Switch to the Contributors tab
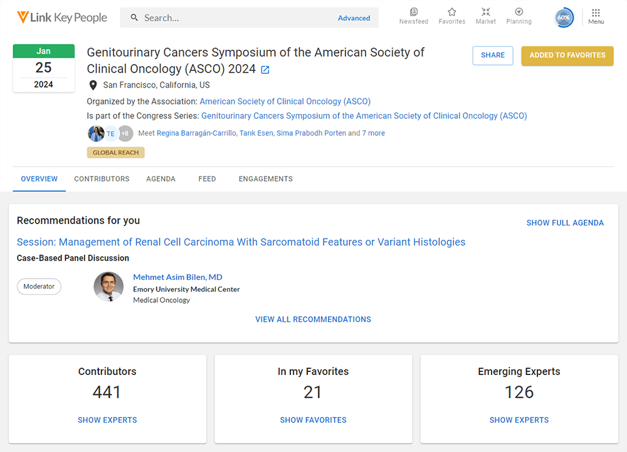Viewport: 627px width, 452px height. [102, 179]
